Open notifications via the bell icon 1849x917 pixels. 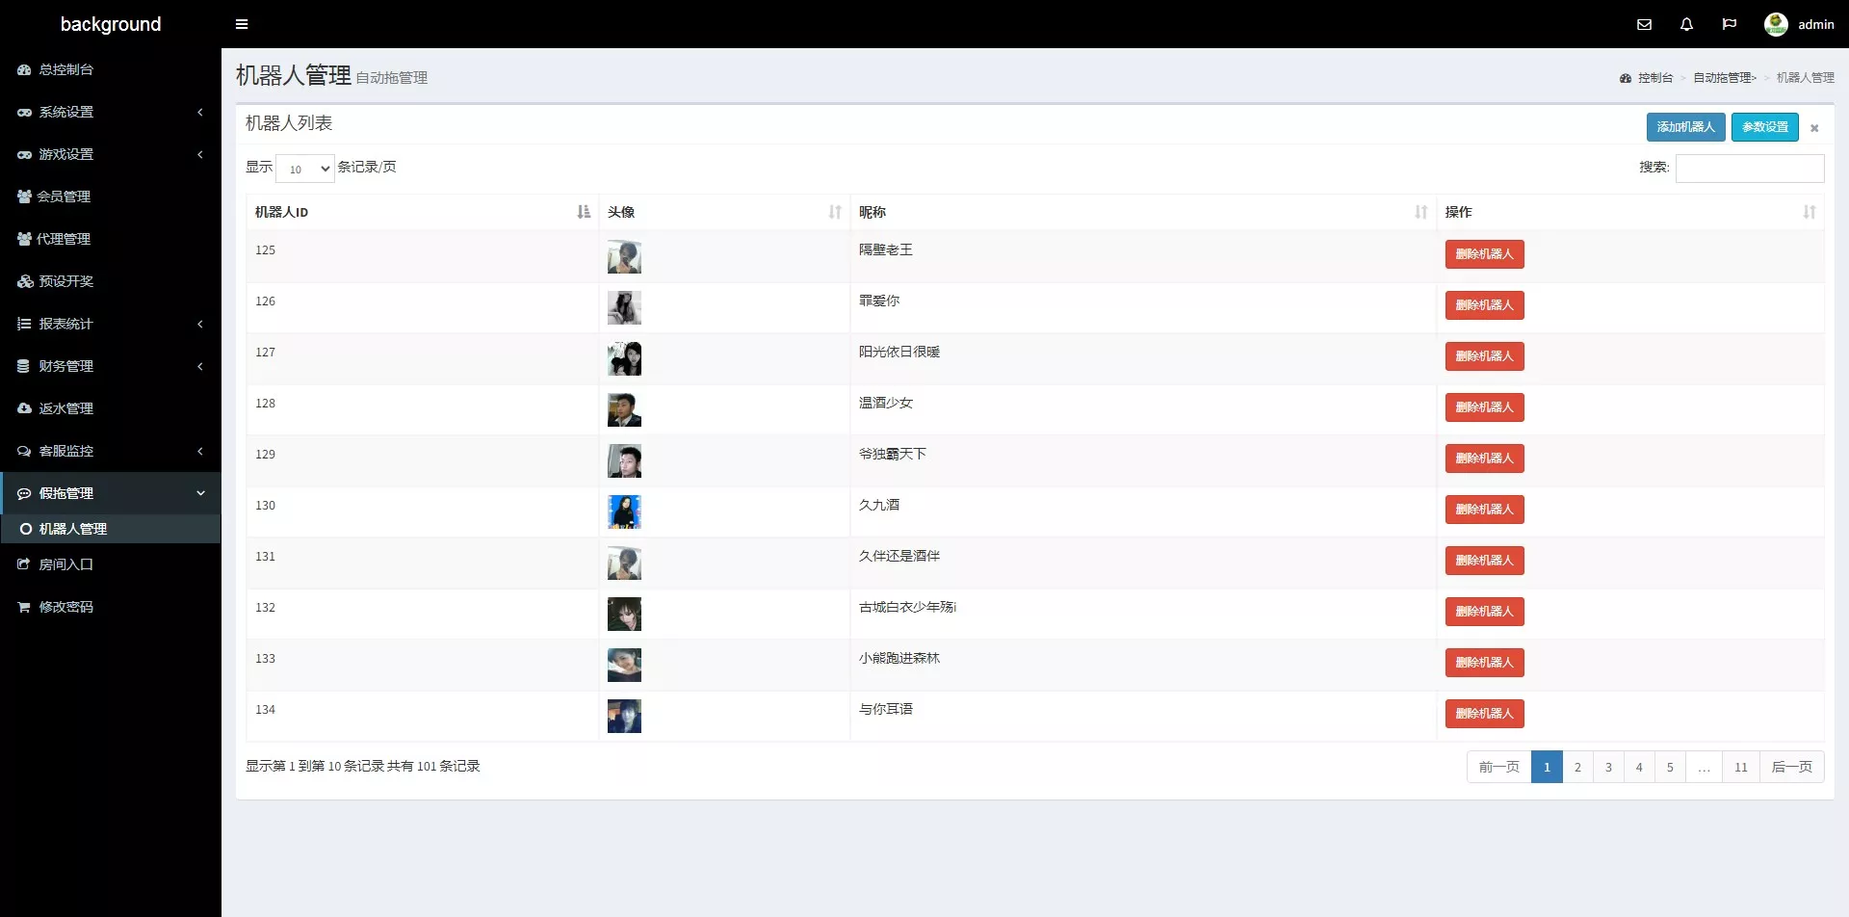tap(1686, 24)
